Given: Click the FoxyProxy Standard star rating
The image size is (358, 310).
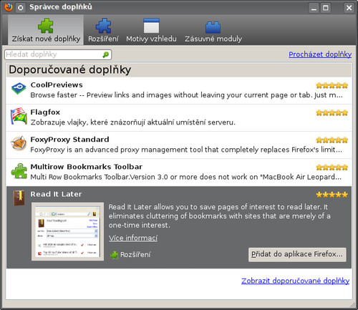Looking at the screenshot, I should (x=332, y=140).
